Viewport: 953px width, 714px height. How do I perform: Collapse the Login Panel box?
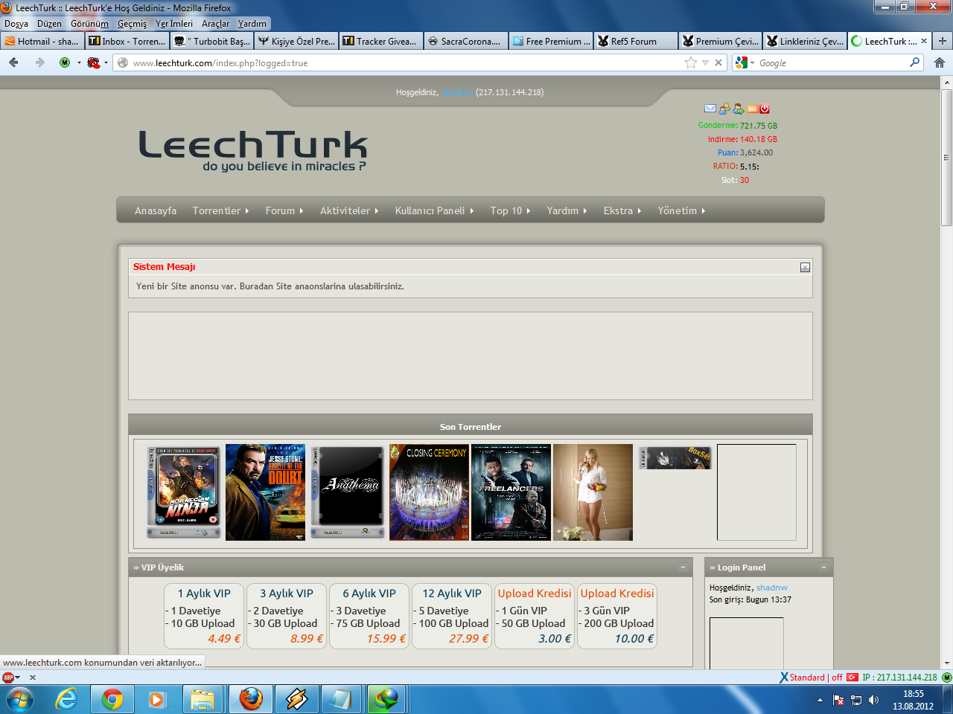coord(823,567)
